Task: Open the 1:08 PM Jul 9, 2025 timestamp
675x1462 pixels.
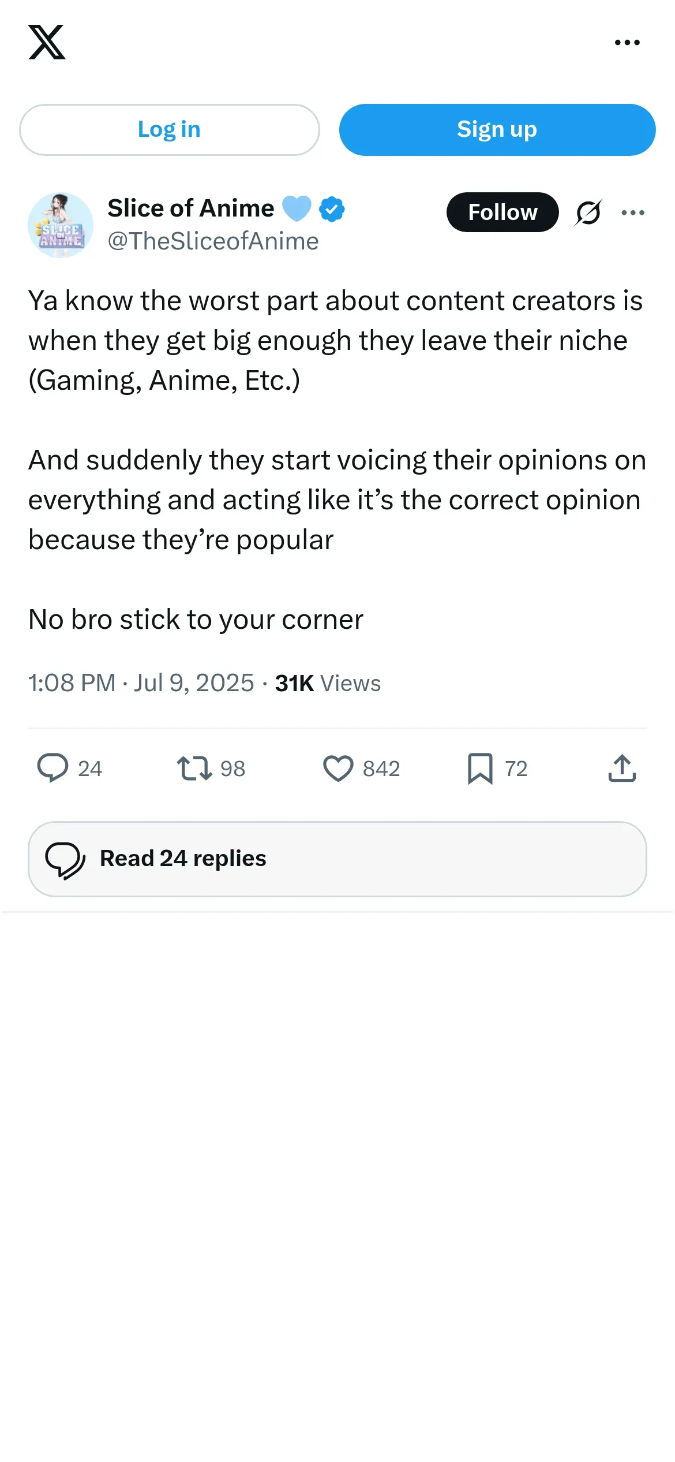Action: (141, 683)
